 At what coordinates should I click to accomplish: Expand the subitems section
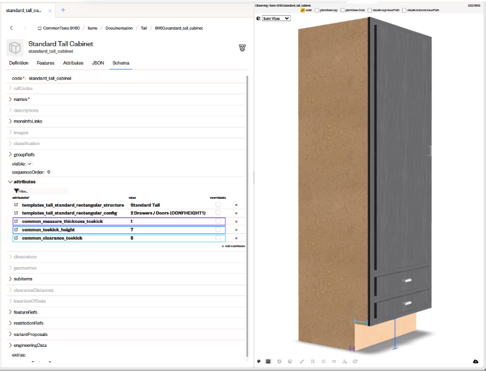(10, 279)
